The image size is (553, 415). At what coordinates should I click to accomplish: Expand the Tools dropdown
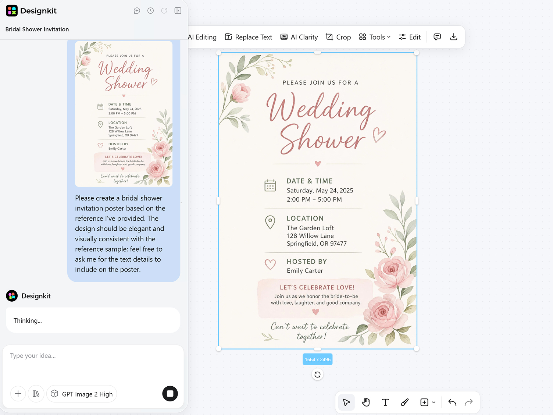375,37
